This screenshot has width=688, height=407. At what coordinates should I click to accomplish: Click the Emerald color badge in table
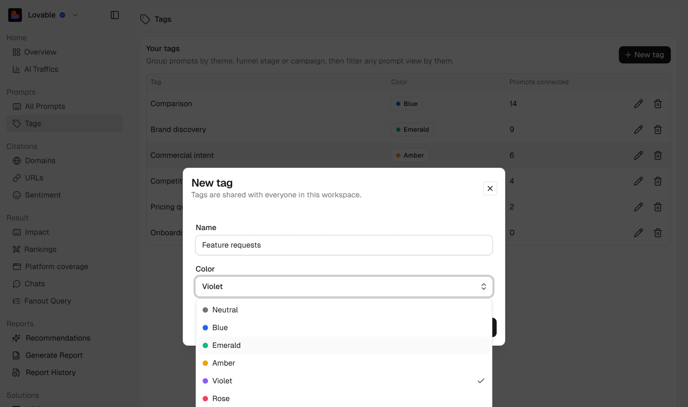pos(413,130)
